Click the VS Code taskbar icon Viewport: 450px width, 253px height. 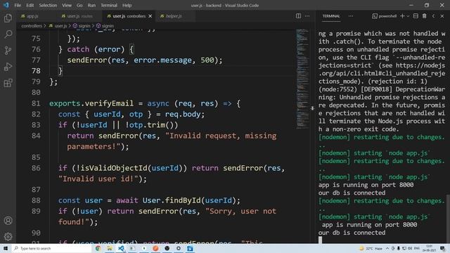pos(121,248)
